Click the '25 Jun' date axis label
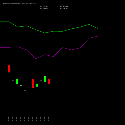Image resolution: width=125 pixels, height=125 pixels. pos(48,119)
